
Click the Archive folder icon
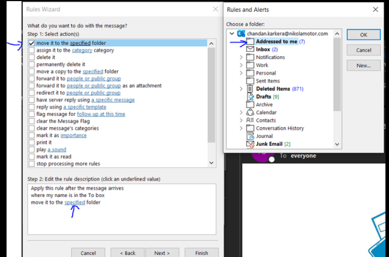pyautogui.click(x=250, y=105)
